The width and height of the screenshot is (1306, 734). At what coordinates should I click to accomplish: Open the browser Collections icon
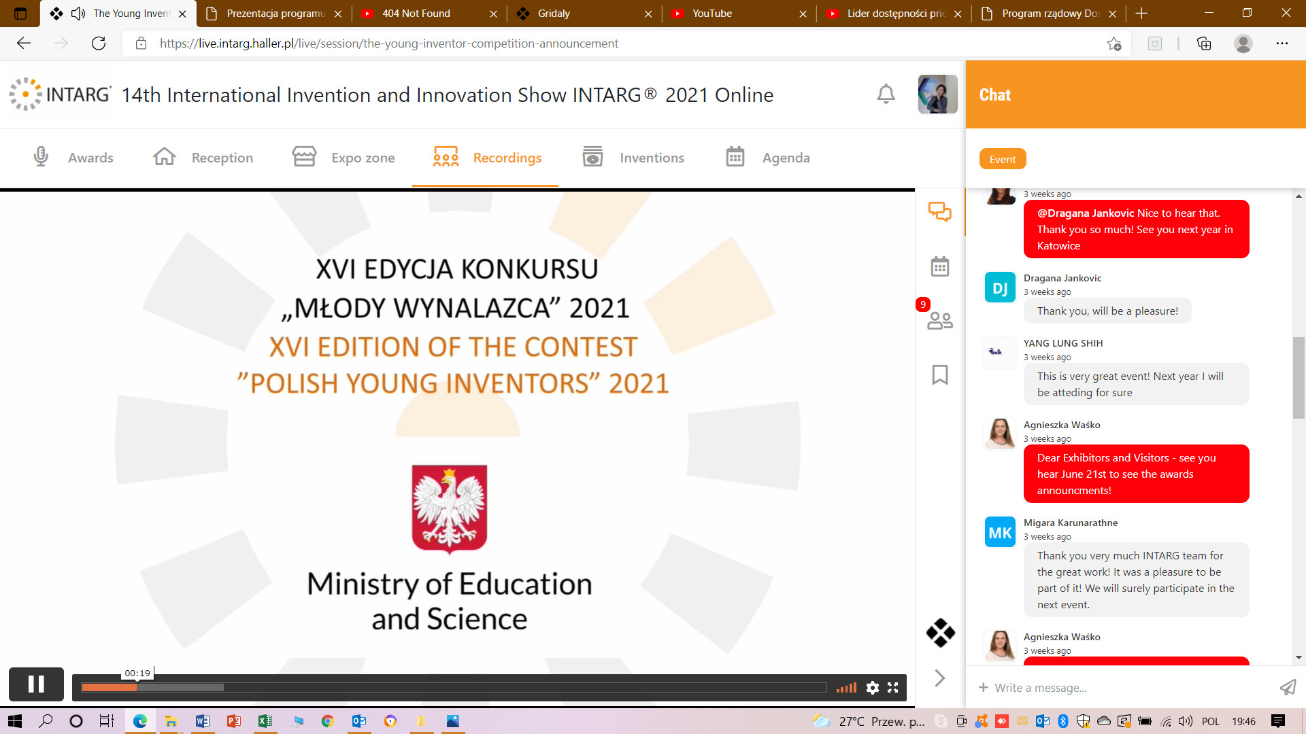click(1204, 43)
